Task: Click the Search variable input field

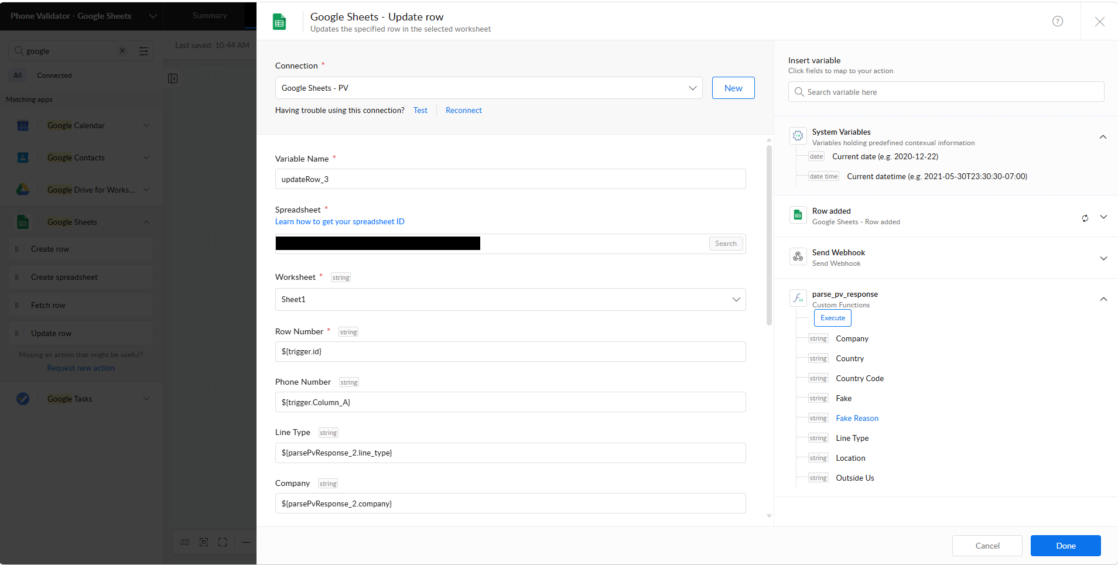Action: (x=946, y=92)
